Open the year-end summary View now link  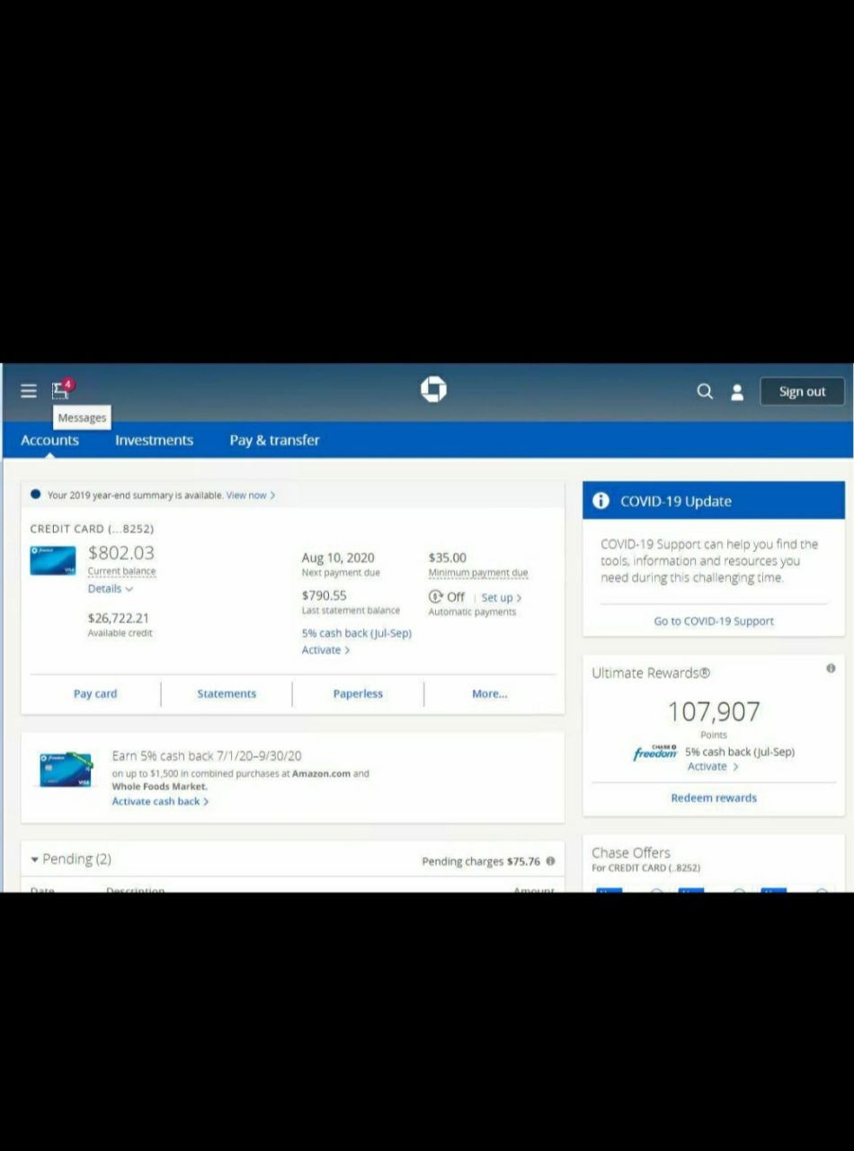(x=251, y=495)
